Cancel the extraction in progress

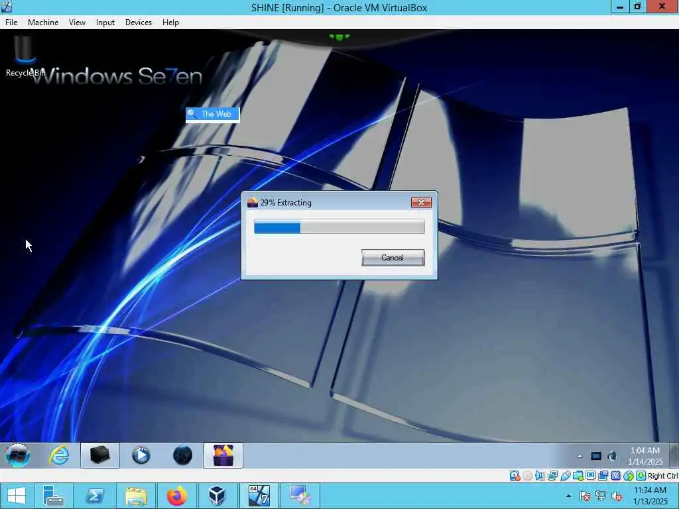(x=393, y=258)
